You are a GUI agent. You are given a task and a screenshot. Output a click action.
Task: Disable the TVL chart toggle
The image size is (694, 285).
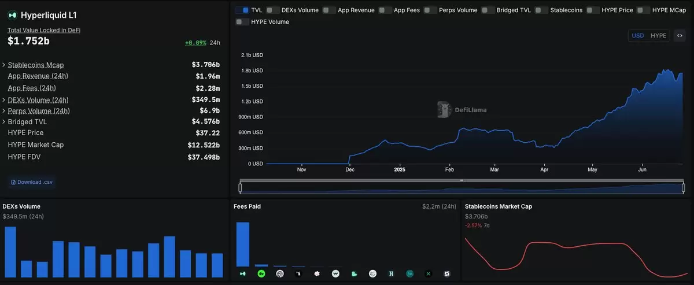242,10
